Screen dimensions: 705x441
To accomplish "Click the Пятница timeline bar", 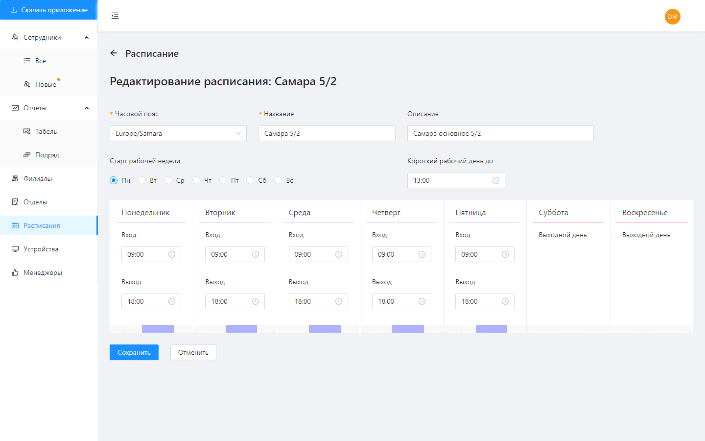I will [492, 329].
